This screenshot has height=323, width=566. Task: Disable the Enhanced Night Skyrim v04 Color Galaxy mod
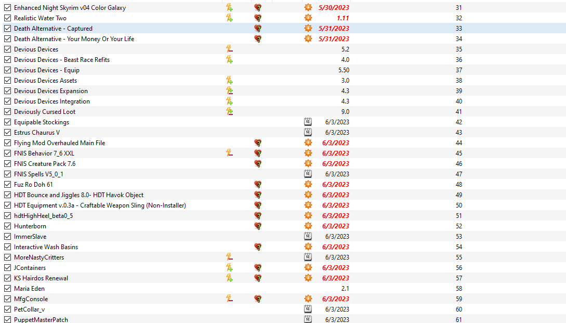pos(8,8)
